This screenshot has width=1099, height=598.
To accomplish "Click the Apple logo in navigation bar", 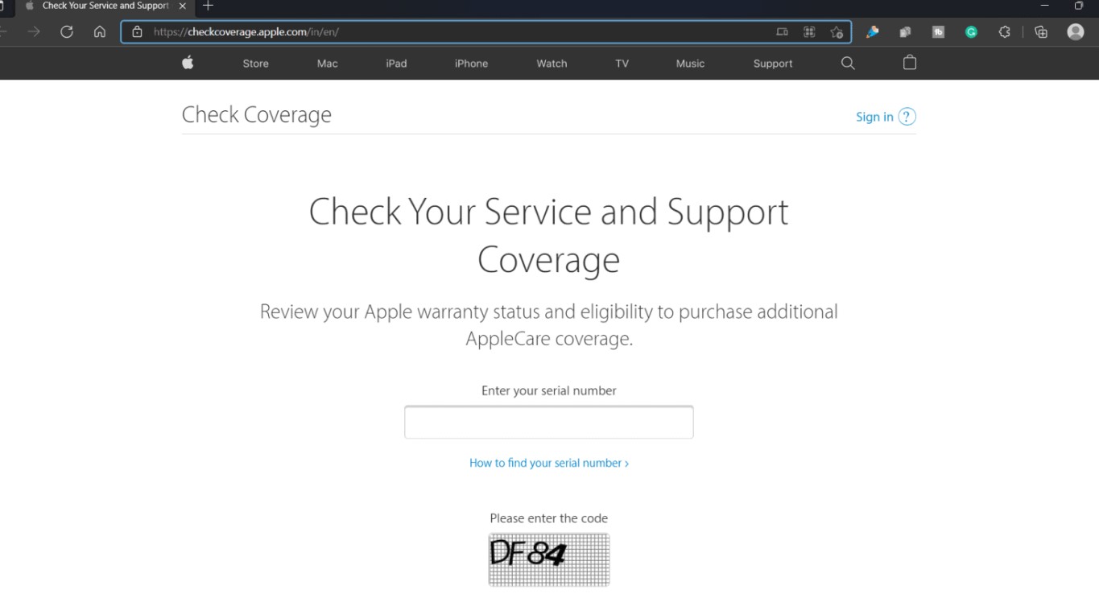I will coord(188,63).
